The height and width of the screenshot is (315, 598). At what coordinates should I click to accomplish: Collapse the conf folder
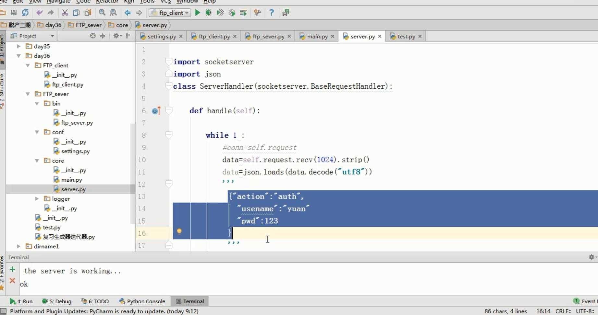(x=37, y=132)
